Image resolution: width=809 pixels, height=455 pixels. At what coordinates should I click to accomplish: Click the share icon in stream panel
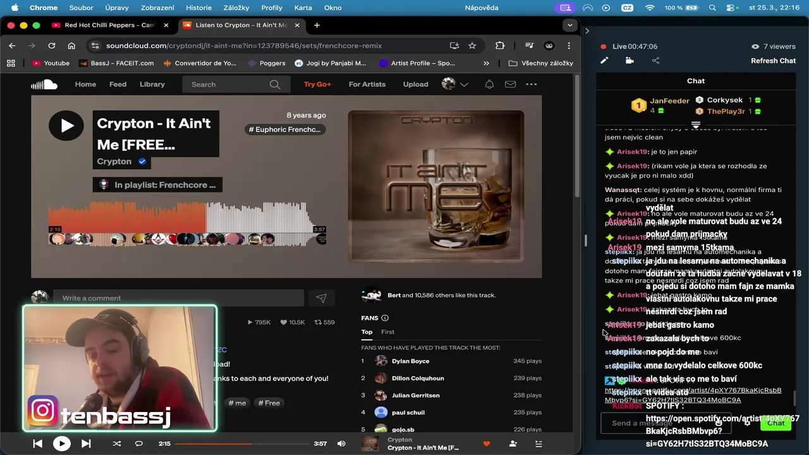(655, 61)
